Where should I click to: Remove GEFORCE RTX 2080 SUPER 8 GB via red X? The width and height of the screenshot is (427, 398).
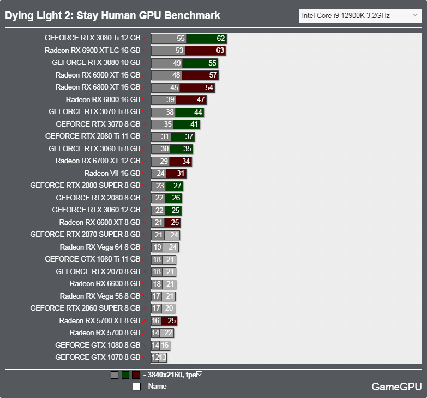tap(145, 186)
